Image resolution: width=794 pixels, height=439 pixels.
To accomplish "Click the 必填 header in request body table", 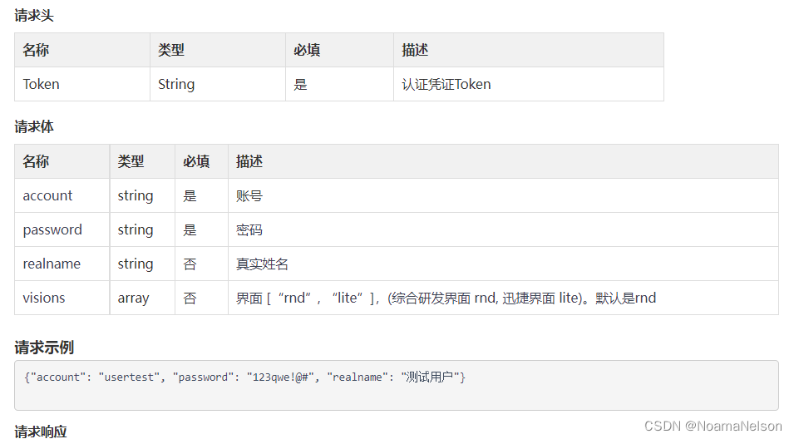I will coord(201,161).
